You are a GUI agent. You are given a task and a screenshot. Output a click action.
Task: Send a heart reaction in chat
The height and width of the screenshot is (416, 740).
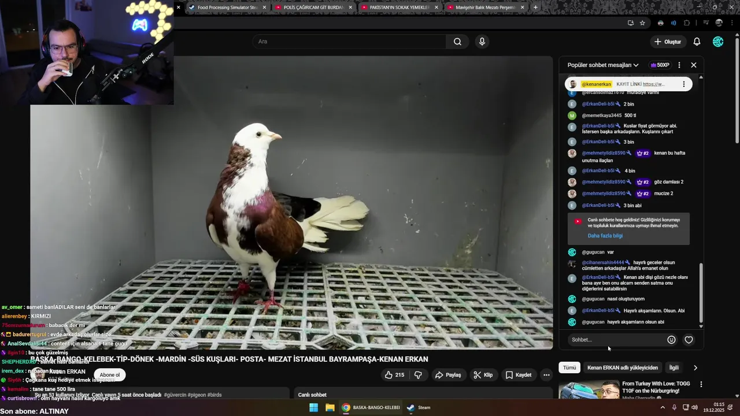pyautogui.click(x=689, y=340)
